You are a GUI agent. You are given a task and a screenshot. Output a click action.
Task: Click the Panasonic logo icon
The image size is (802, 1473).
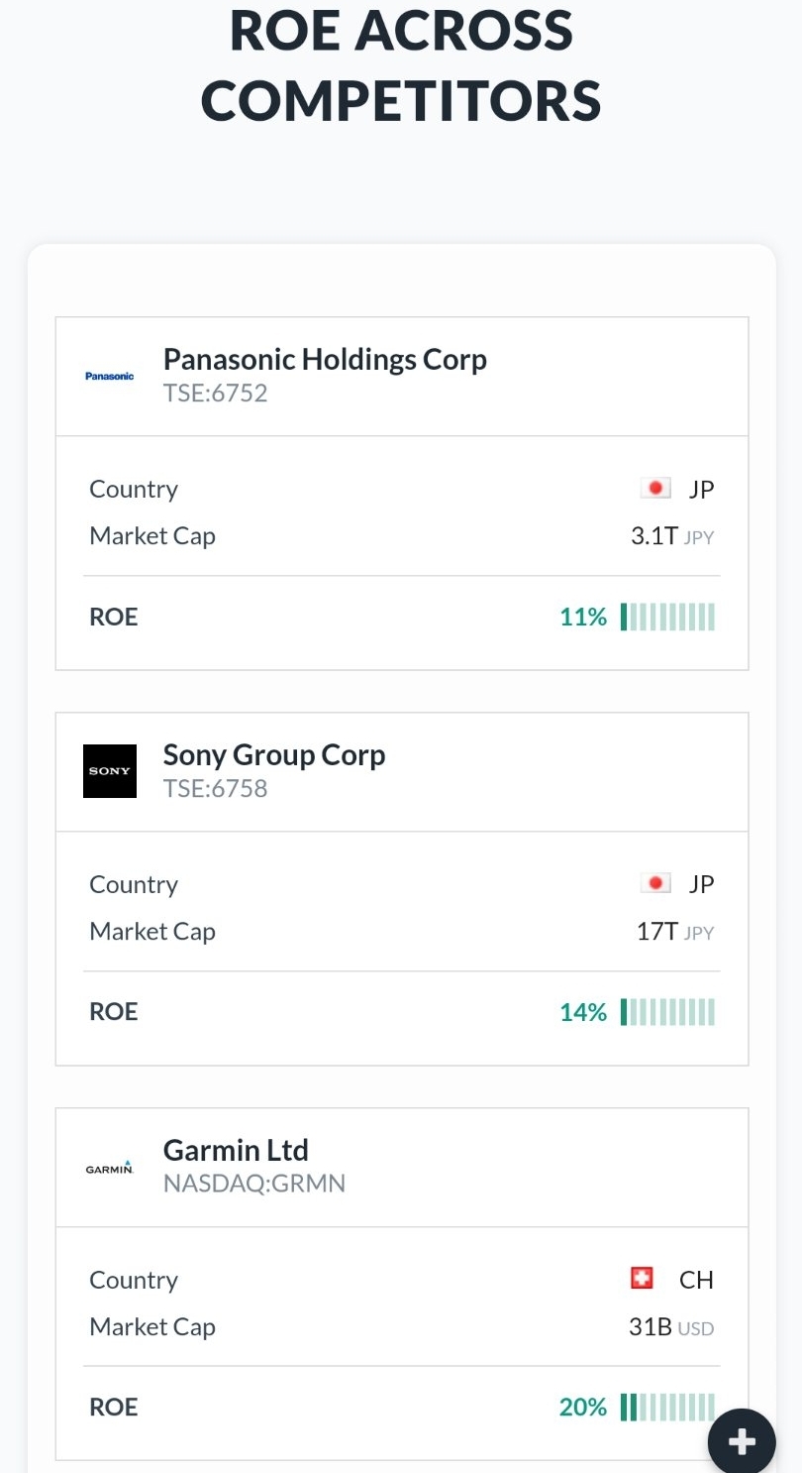tap(109, 377)
